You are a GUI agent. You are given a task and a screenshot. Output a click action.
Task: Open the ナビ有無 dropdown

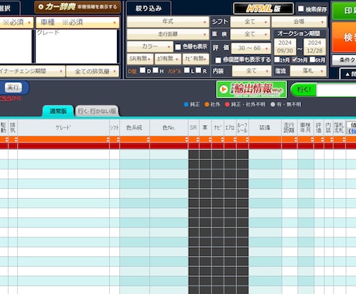coord(196,59)
